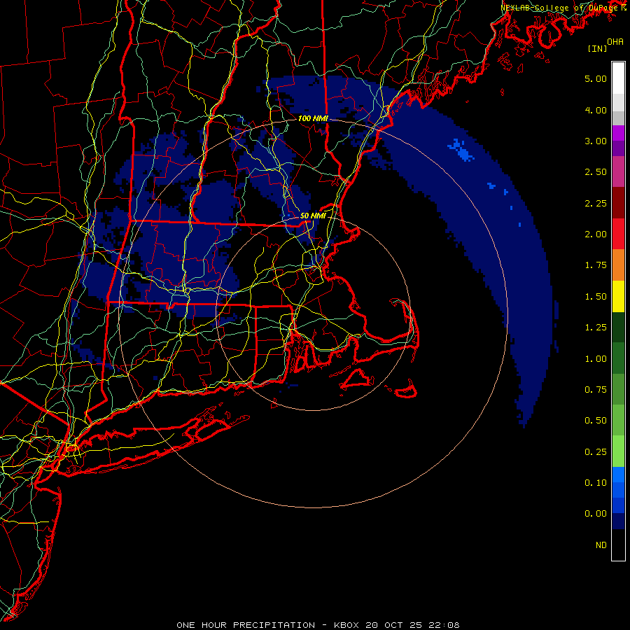Click the 2.00 legend value

(596, 234)
